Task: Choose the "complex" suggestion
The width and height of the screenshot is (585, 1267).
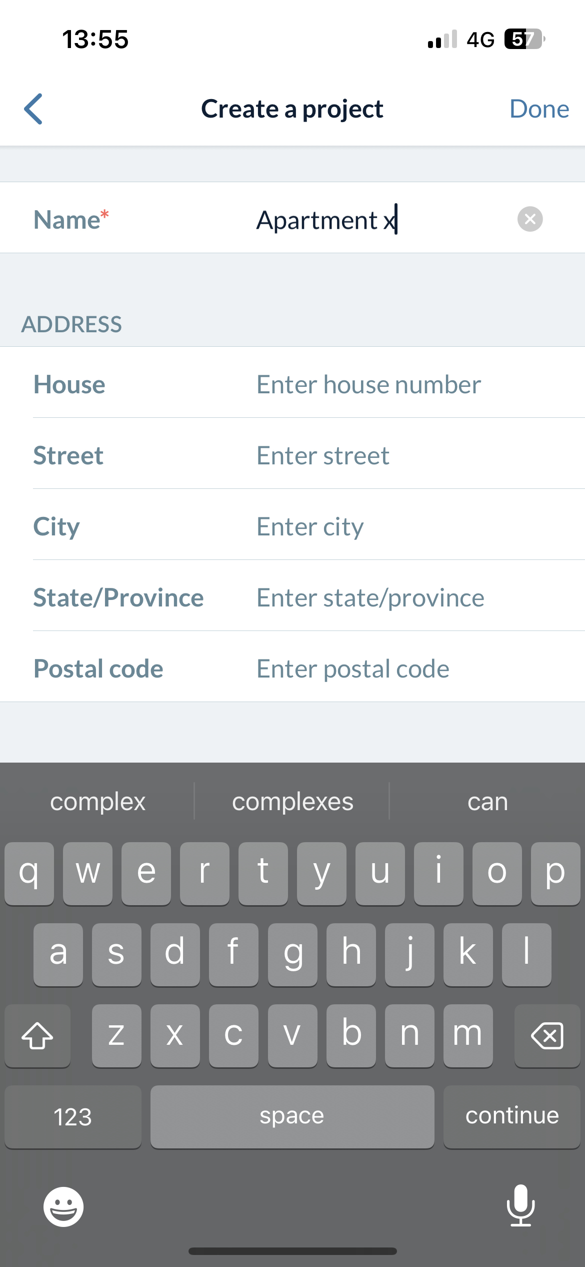Action: tap(98, 802)
